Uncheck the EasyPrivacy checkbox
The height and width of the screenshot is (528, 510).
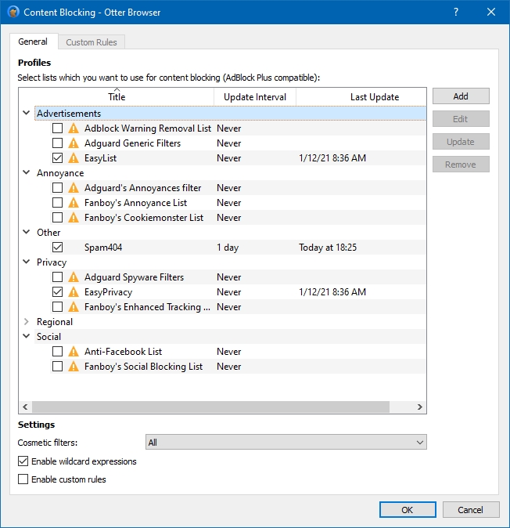pyautogui.click(x=57, y=292)
